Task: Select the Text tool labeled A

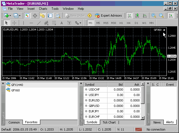Action: point(61,23)
